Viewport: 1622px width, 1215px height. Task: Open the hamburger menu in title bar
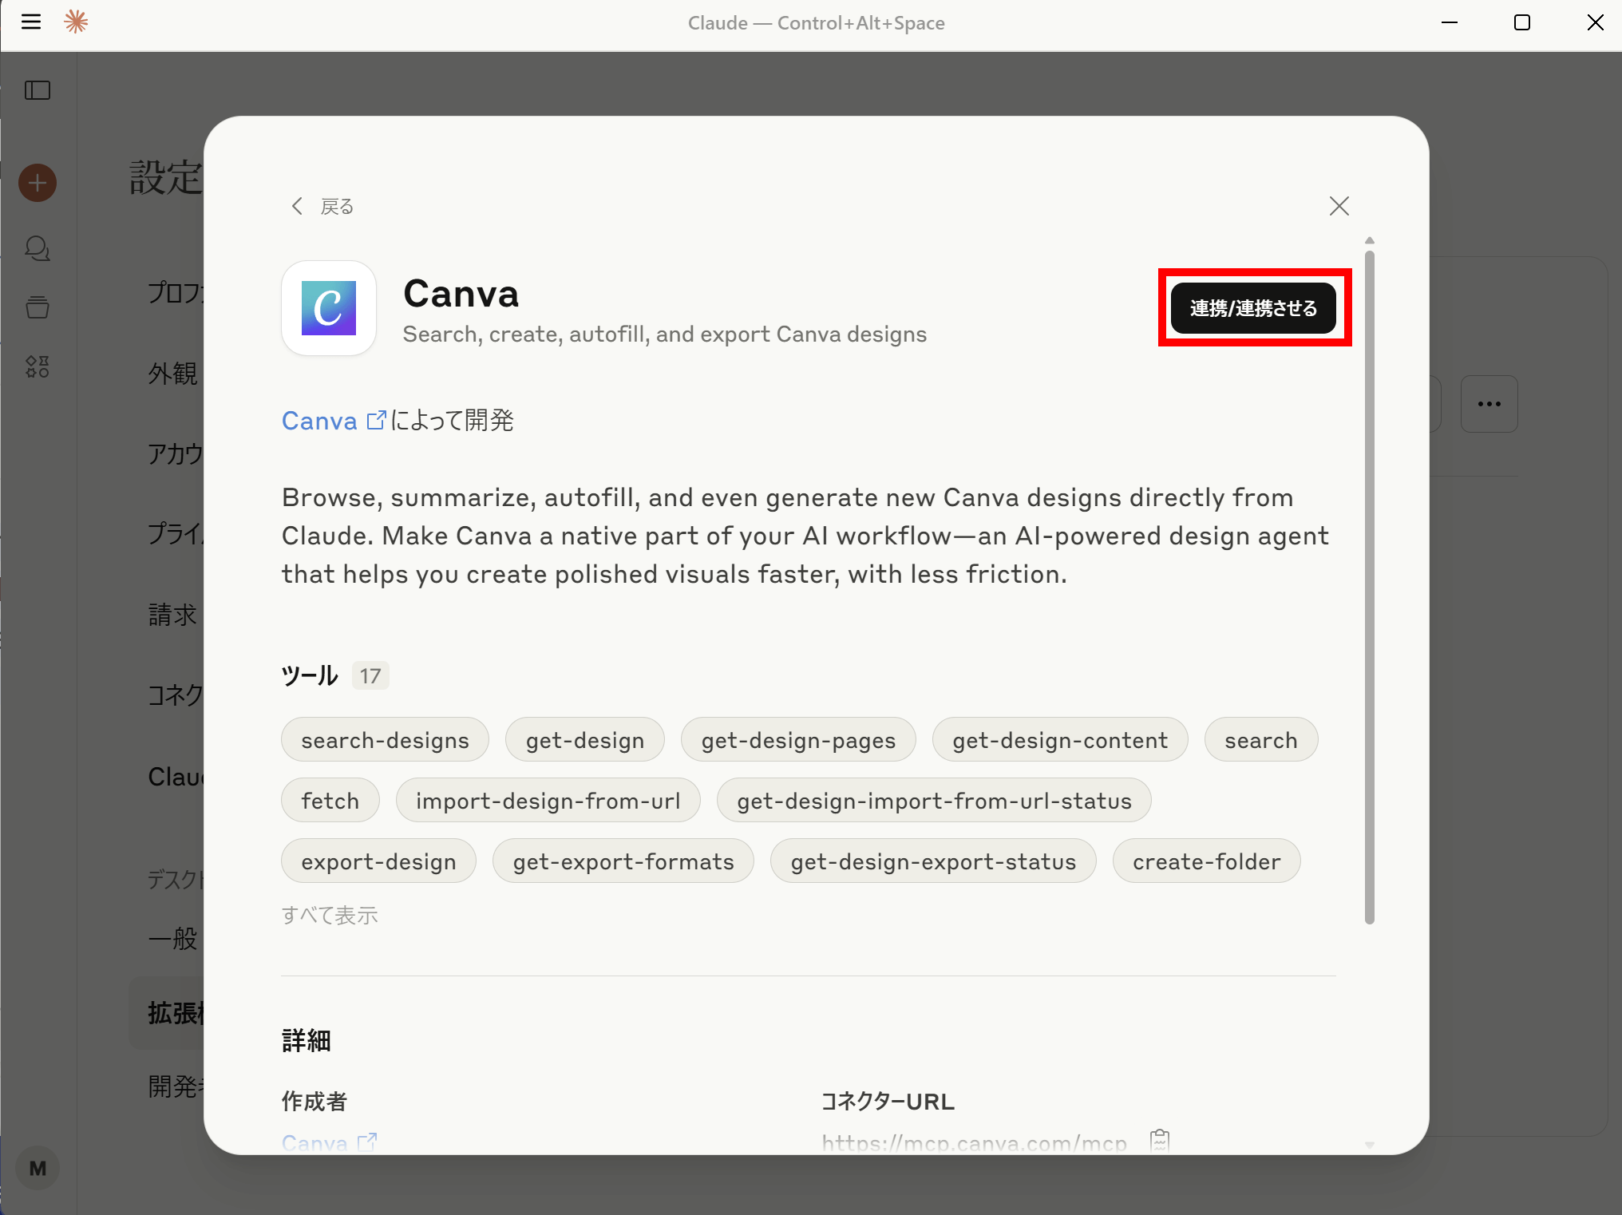point(31,22)
